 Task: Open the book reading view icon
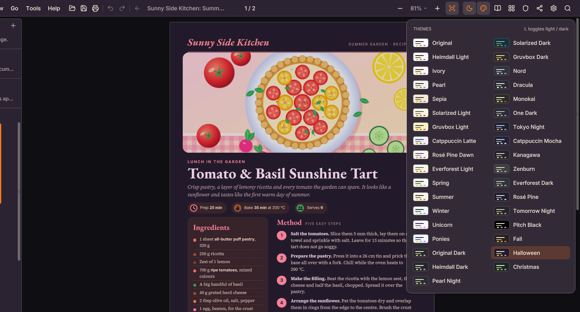[x=498, y=8]
